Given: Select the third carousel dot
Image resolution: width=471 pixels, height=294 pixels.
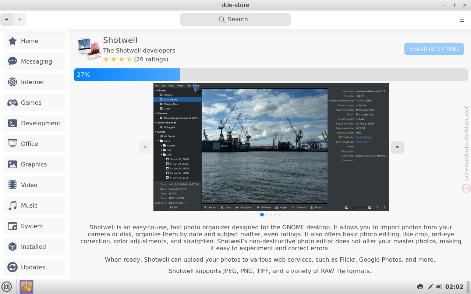Looking at the screenshot, I should 271,215.
